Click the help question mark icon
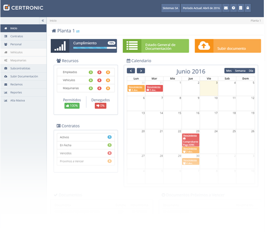 pos(233,8)
